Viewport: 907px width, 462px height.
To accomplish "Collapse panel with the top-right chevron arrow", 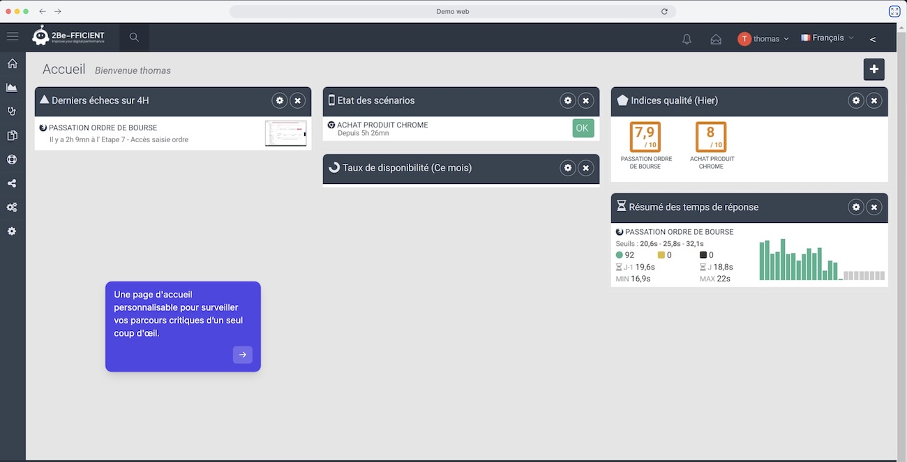I will coord(873,39).
